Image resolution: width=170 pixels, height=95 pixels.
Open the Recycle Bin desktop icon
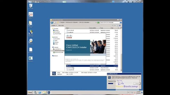31,6
